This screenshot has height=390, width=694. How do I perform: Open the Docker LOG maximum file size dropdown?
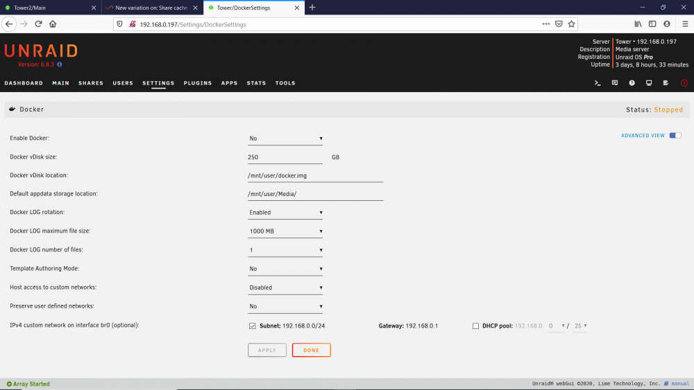pyautogui.click(x=285, y=231)
